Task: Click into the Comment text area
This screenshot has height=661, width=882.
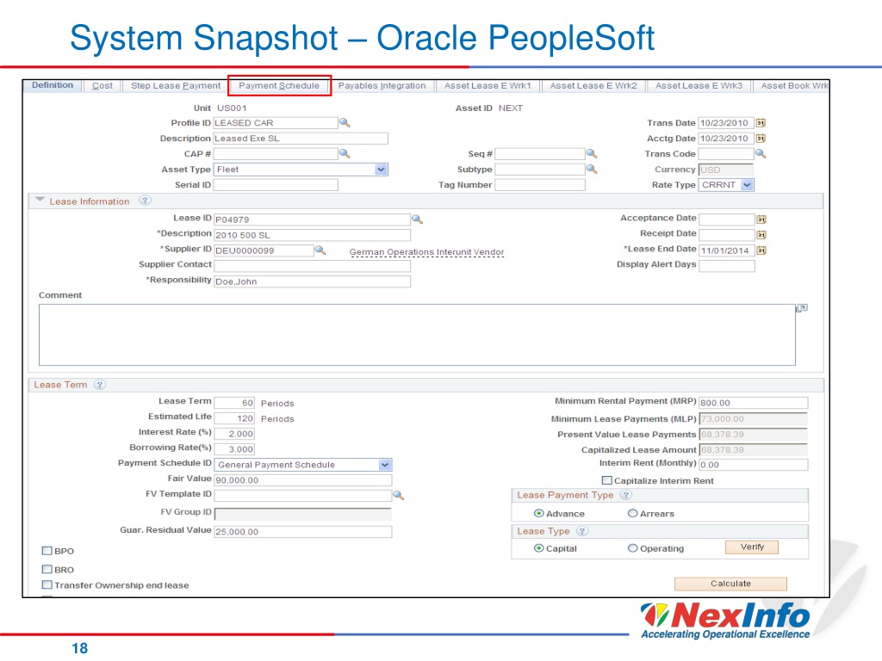Action: 417,335
